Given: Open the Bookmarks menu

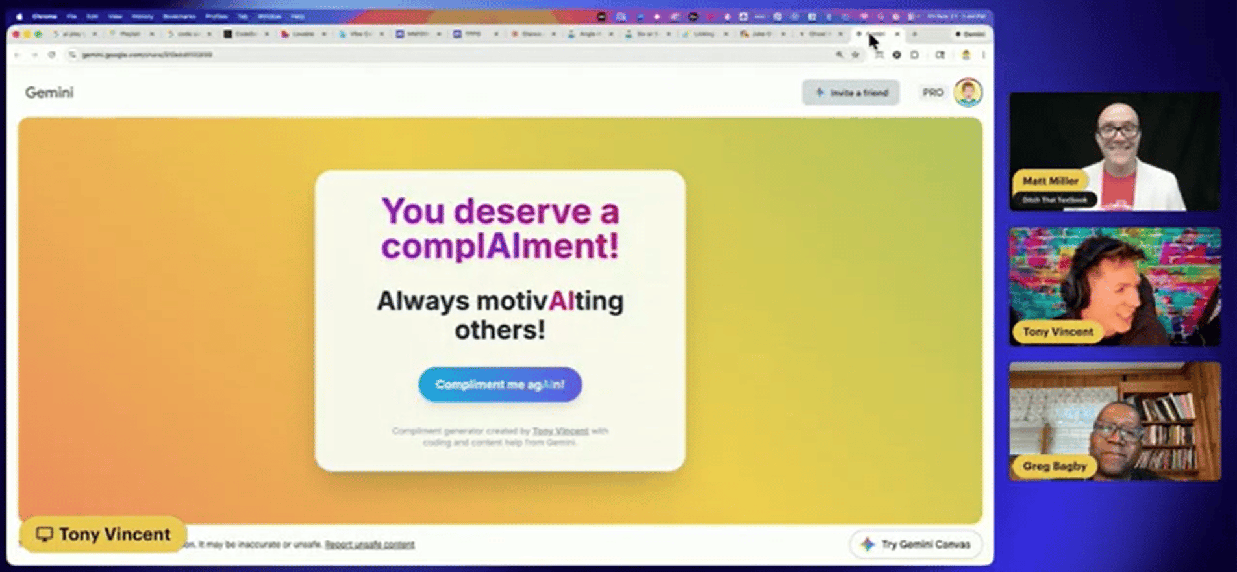Looking at the screenshot, I should [x=179, y=16].
